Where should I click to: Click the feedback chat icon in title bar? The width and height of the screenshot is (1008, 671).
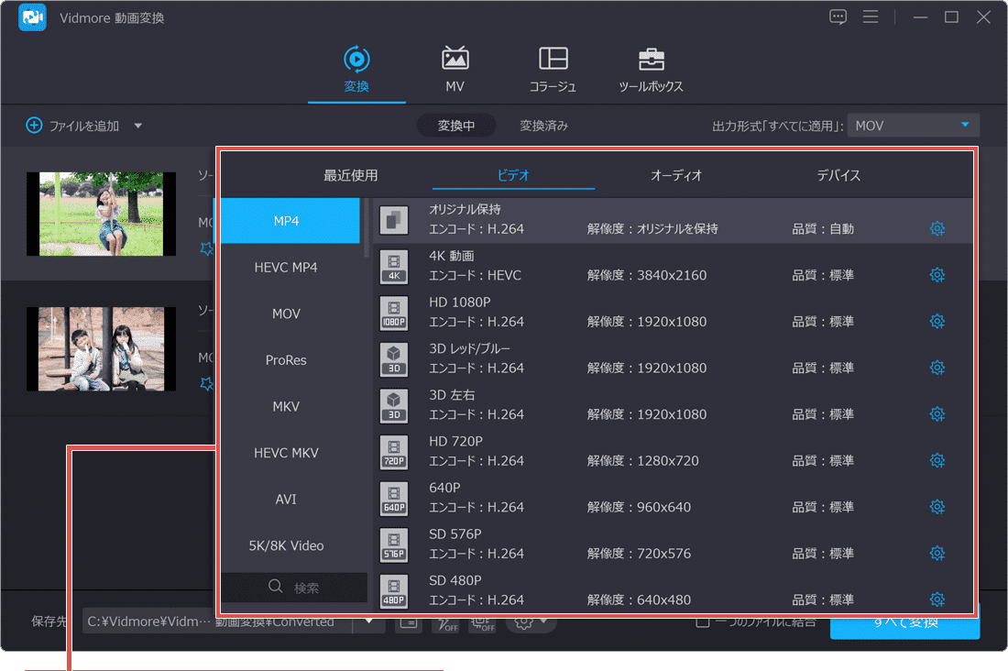pos(837,16)
